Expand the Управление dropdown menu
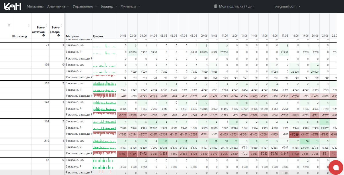344x175 pixels. click(x=85, y=6)
